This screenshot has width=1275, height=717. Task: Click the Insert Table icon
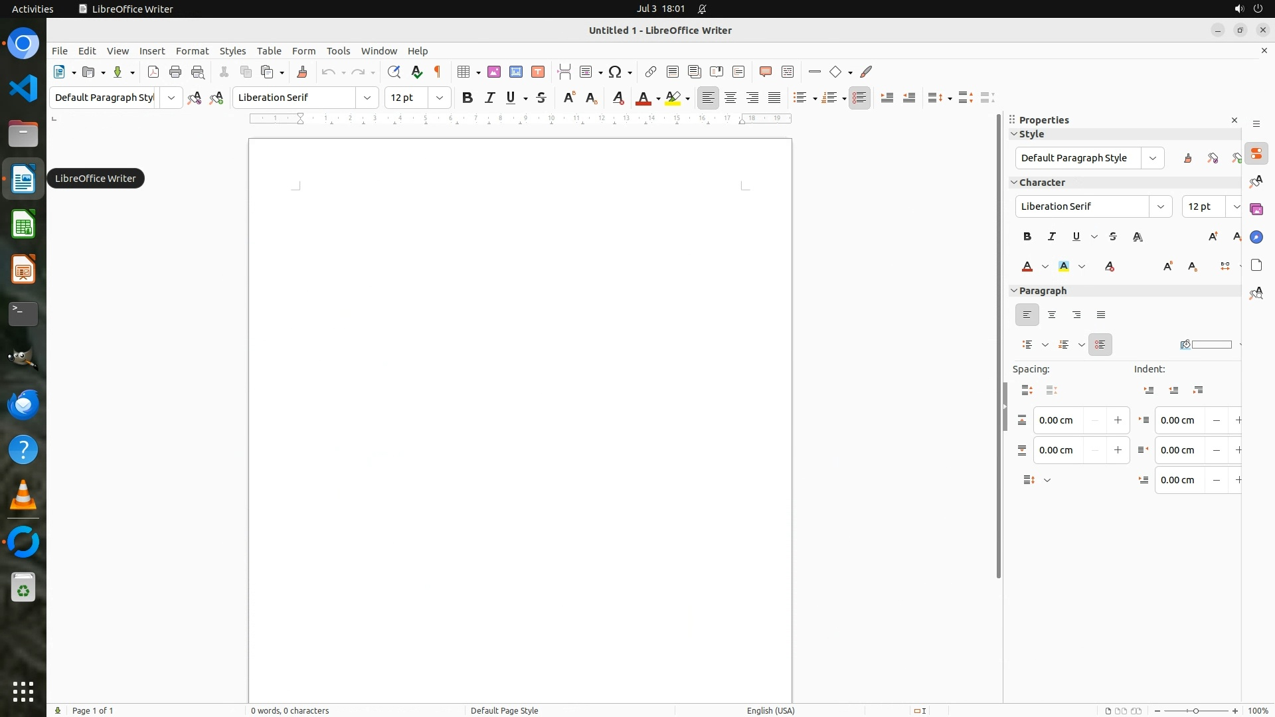click(464, 72)
